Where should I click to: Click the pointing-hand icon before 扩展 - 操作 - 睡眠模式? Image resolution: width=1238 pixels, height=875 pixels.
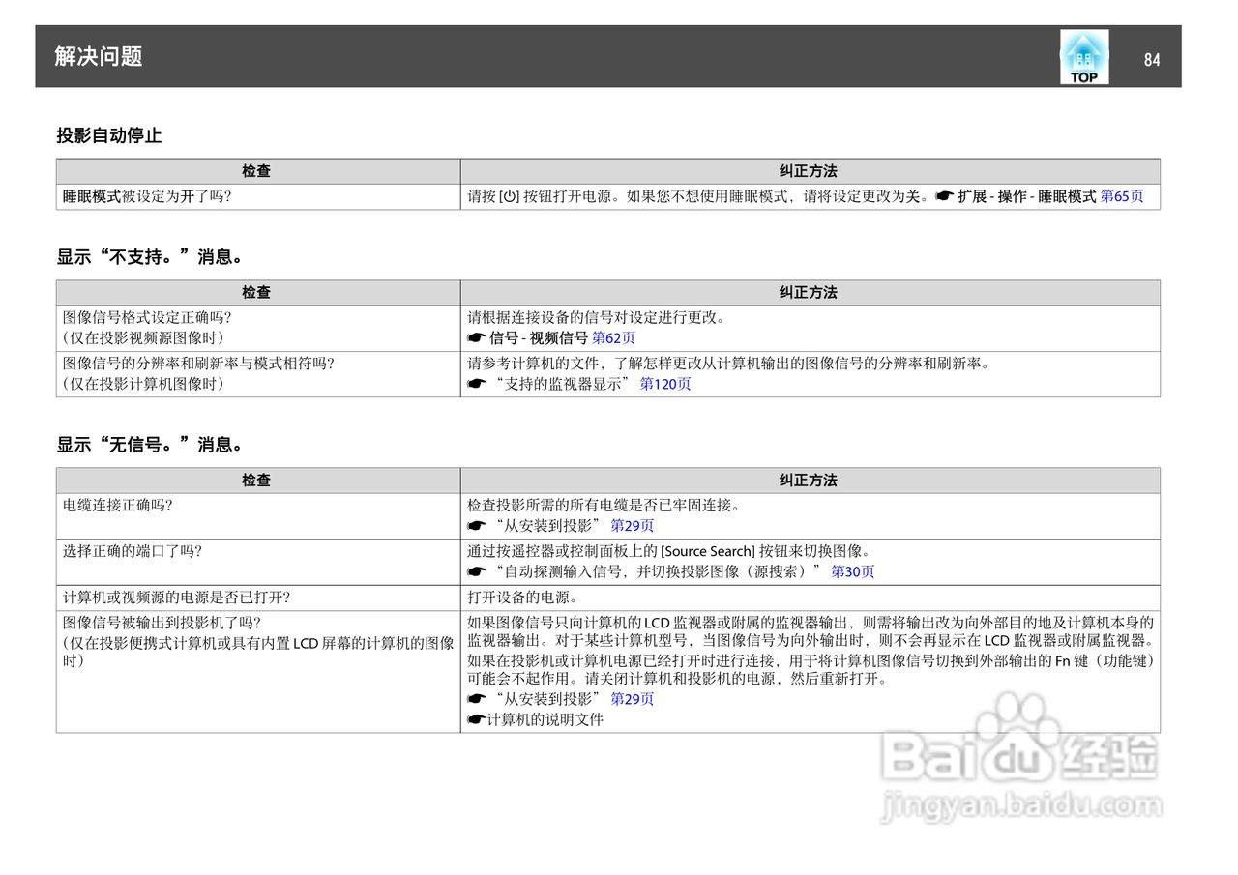click(944, 196)
